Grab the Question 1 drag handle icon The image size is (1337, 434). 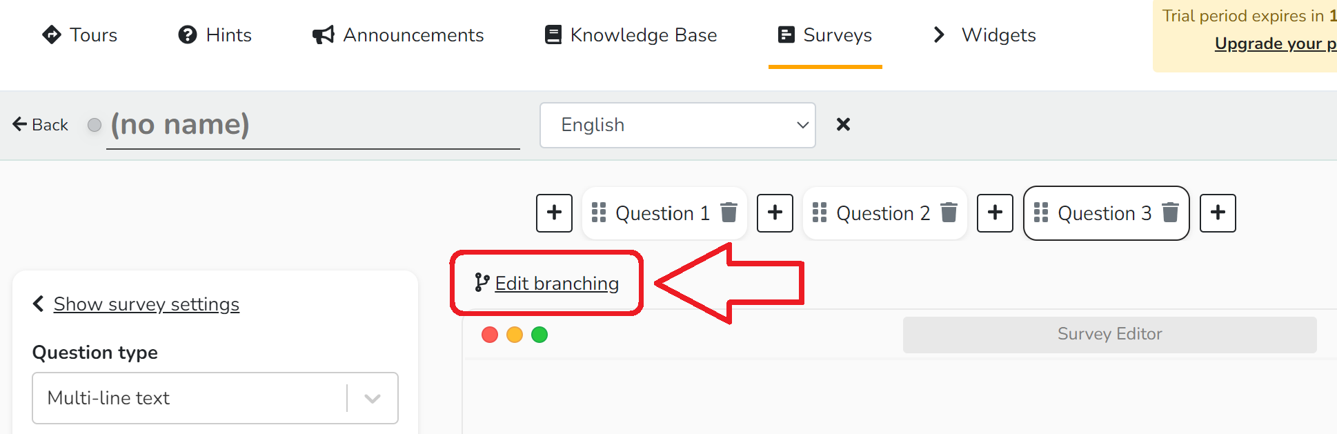coord(599,213)
